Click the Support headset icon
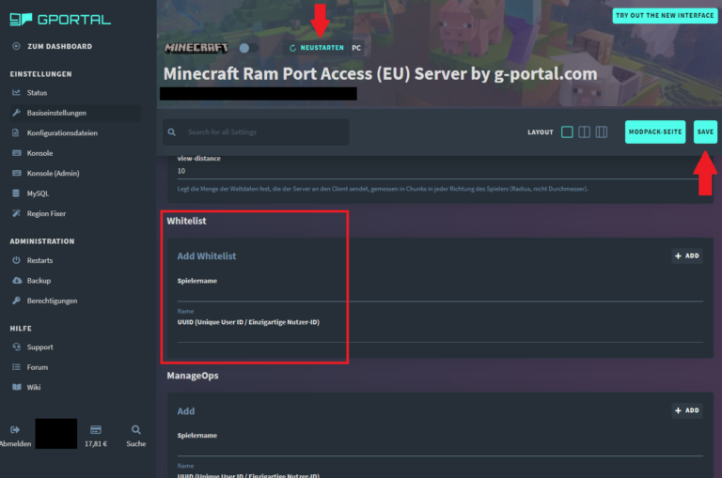 [16, 347]
